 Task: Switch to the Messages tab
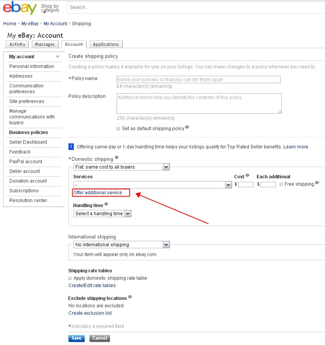45,44
